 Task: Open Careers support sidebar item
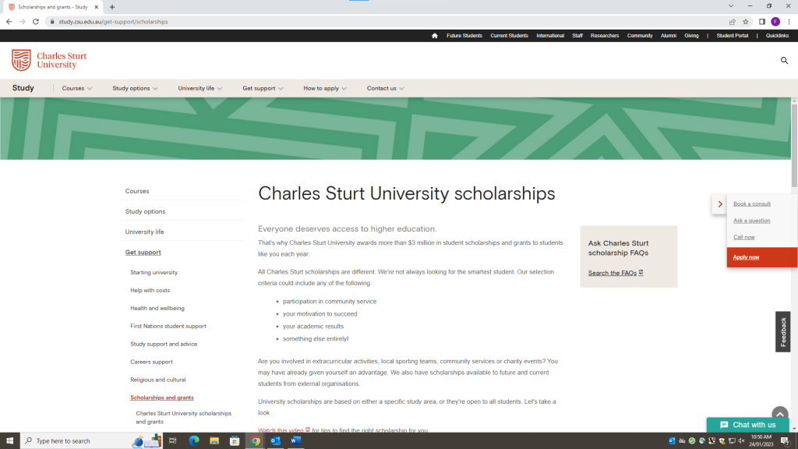pos(151,362)
